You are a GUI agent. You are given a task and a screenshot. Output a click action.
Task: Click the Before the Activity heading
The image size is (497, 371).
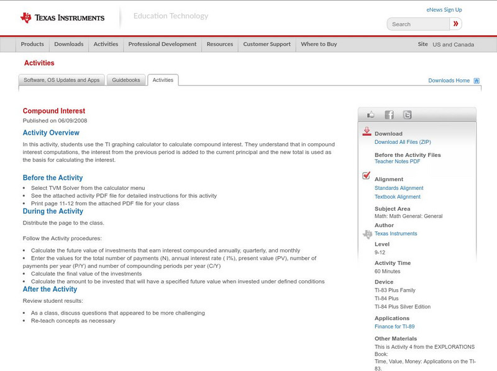(x=53, y=178)
